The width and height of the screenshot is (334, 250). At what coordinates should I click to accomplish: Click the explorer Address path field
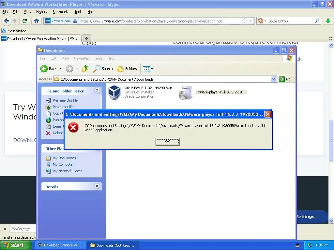[162, 79]
